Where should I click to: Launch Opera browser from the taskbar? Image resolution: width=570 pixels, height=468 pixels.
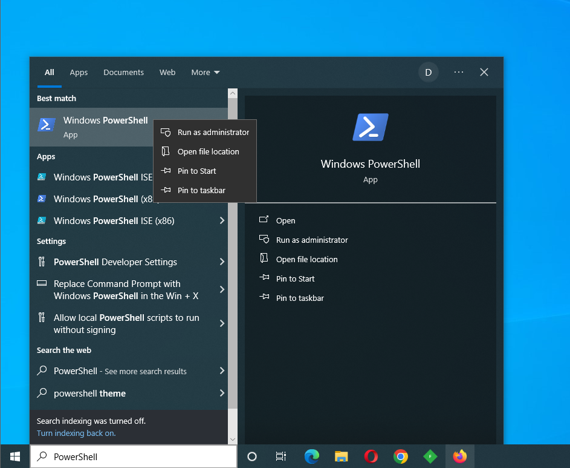(371, 456)
